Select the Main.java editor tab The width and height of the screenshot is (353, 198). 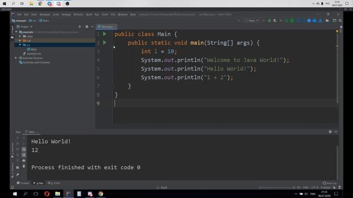pos(106,27)
